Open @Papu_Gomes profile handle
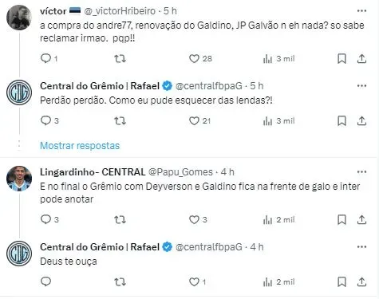The width and height of the screenshot is (379, 299). coord(180,172)
